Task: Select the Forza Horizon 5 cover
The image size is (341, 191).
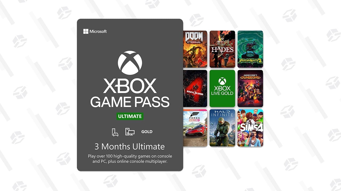Action: (195, 128)
